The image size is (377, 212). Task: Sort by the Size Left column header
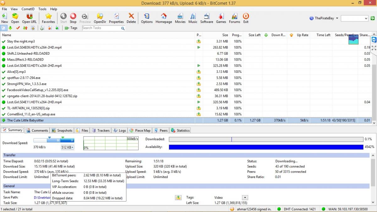(x=253, y=35)
